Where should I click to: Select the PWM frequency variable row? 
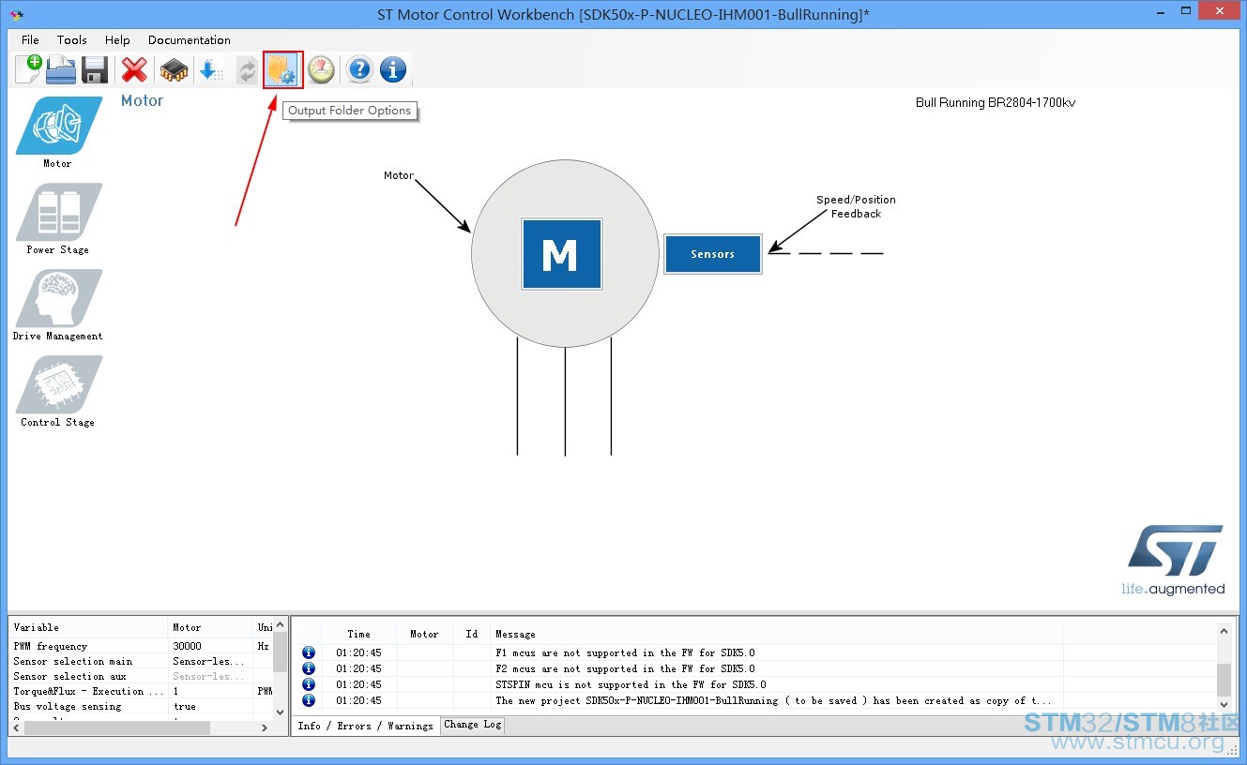tap(142, 646)
